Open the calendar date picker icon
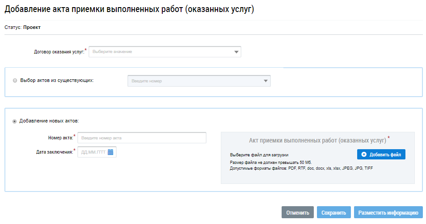The height and width of the screenshot is (224, 426). coord(110,152)
